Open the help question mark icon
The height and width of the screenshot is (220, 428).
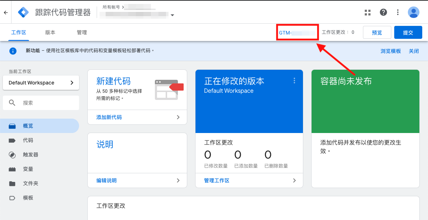(383, 12)
